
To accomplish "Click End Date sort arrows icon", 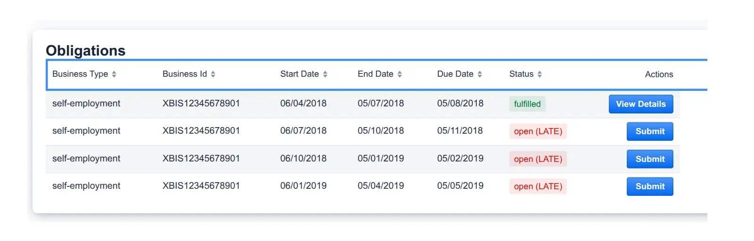I will (400, 74).
